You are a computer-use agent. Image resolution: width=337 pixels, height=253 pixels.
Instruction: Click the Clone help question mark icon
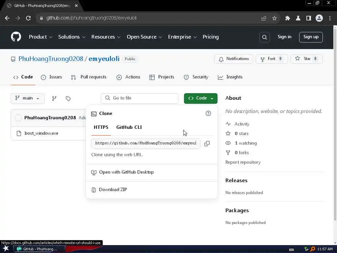(x=208, y=113)
